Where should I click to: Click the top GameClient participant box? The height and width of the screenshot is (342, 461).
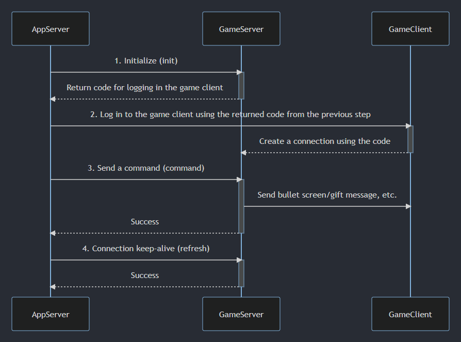click(410, 29)
